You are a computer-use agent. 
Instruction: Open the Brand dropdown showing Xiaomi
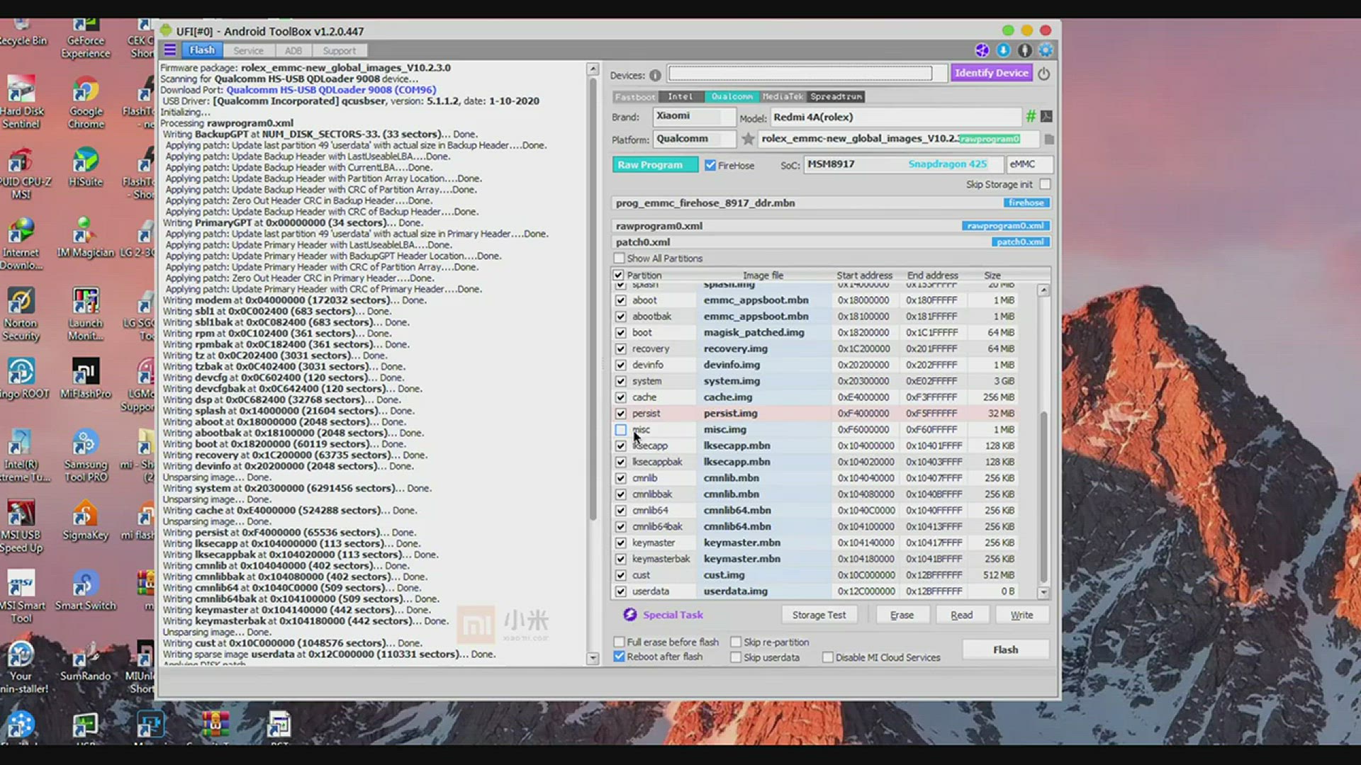(693, 116)
